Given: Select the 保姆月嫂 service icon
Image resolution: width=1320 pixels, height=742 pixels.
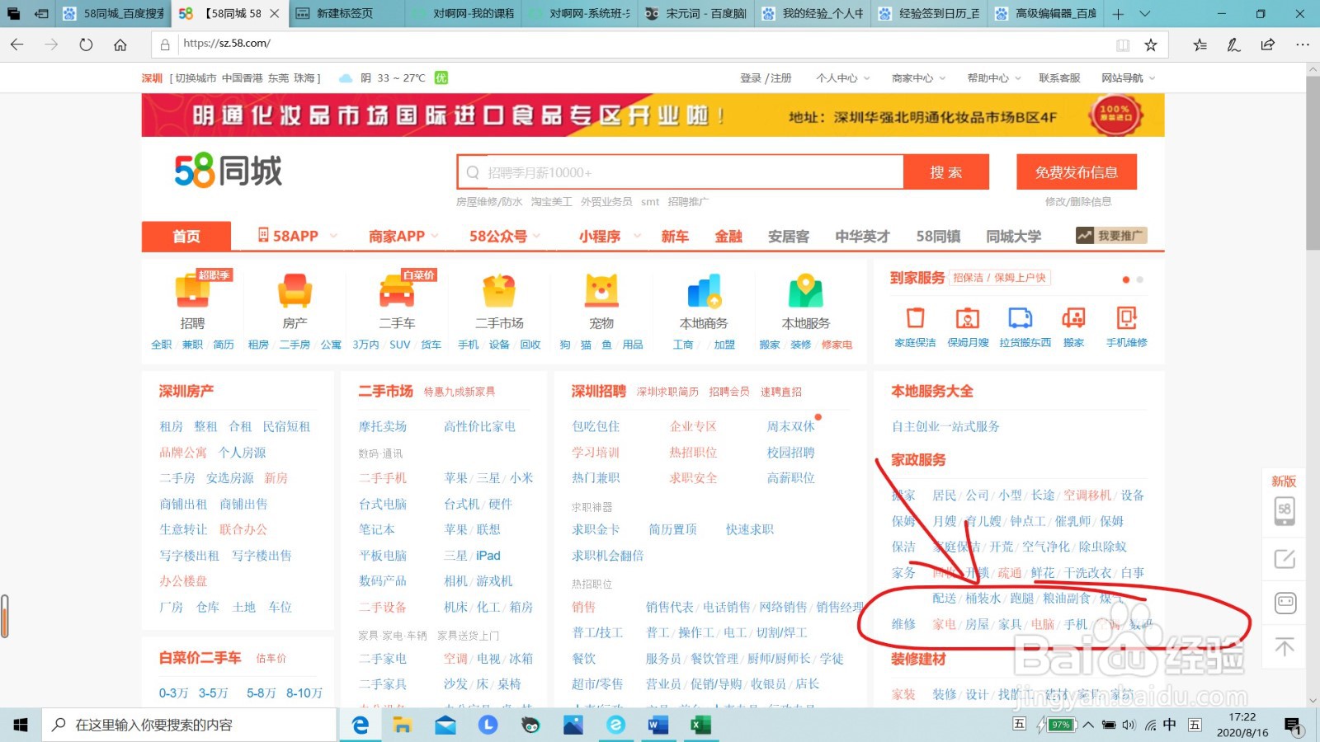Looking at the screenshot, I should (968, 318).
